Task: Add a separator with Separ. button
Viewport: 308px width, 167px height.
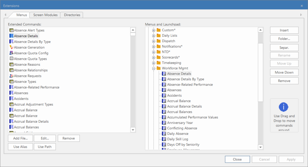Action: click(x=284, y=48)
